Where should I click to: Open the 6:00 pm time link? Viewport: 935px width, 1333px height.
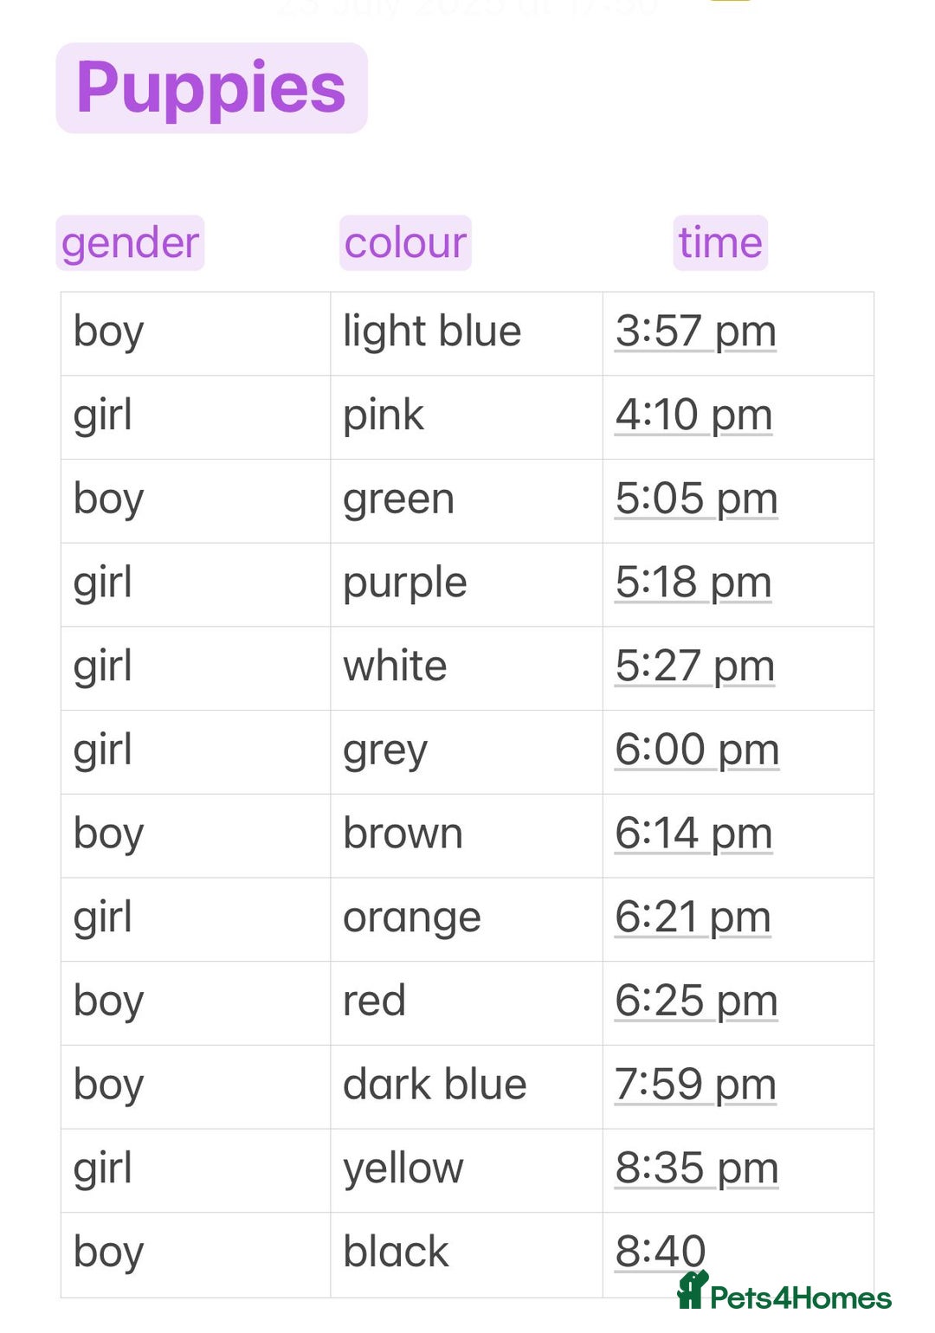[x=697, y=750]
